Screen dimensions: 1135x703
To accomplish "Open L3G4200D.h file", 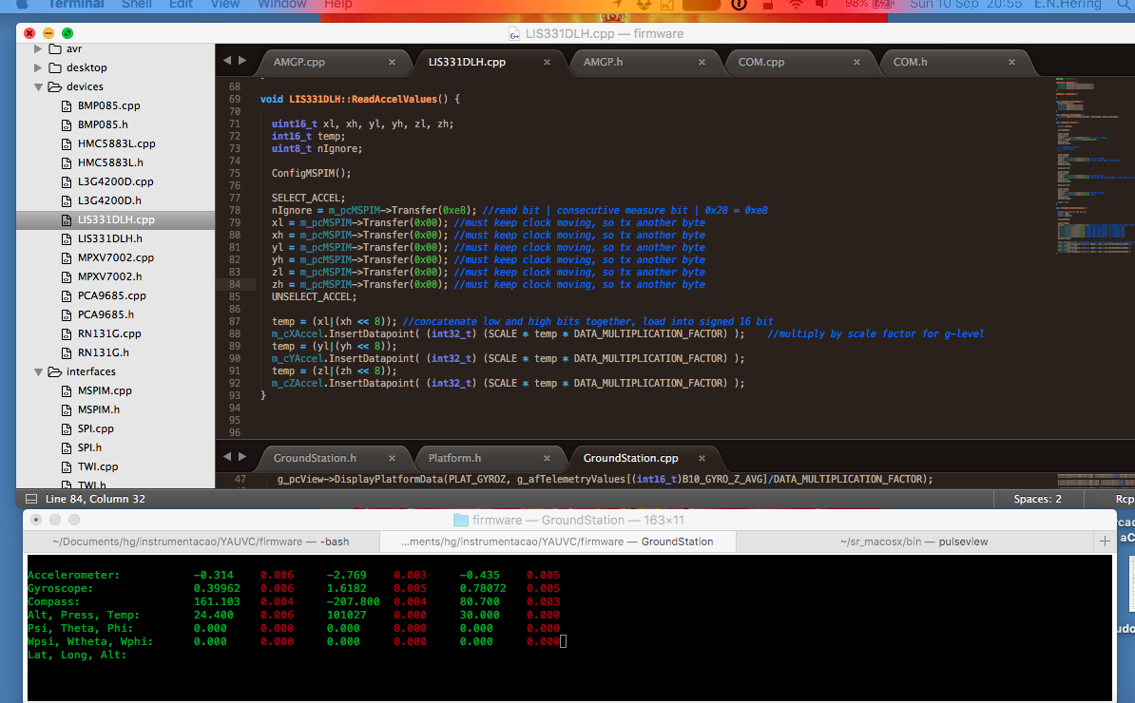I will click(x=109, y=200).
